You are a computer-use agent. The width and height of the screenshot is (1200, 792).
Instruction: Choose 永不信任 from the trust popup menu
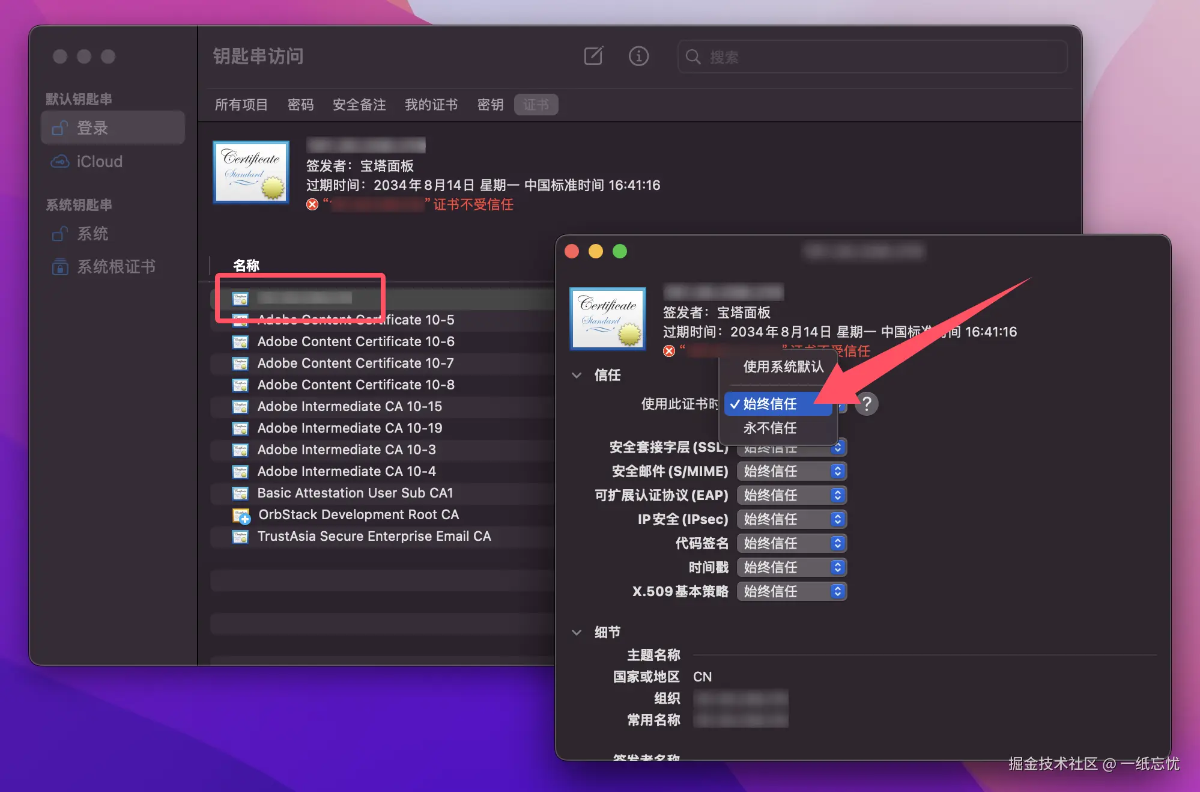tap(770, 428)
